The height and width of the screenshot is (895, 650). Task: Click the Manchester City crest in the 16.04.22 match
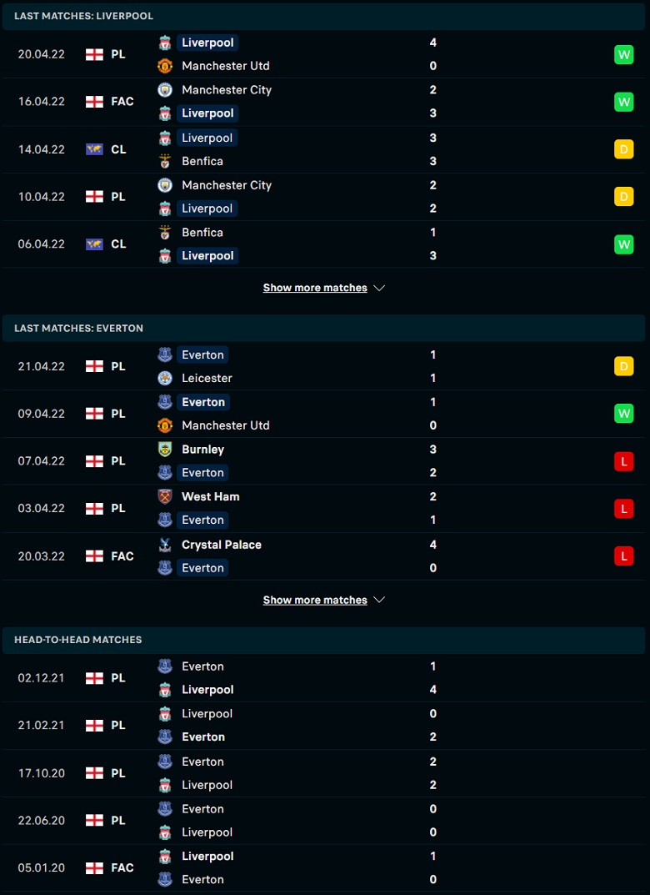(165, 90)
